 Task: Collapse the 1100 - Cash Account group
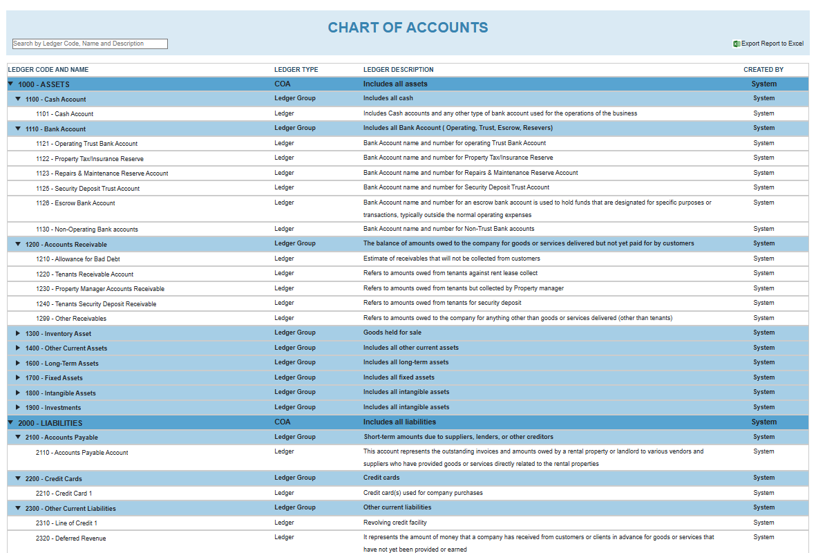(18, 98)
